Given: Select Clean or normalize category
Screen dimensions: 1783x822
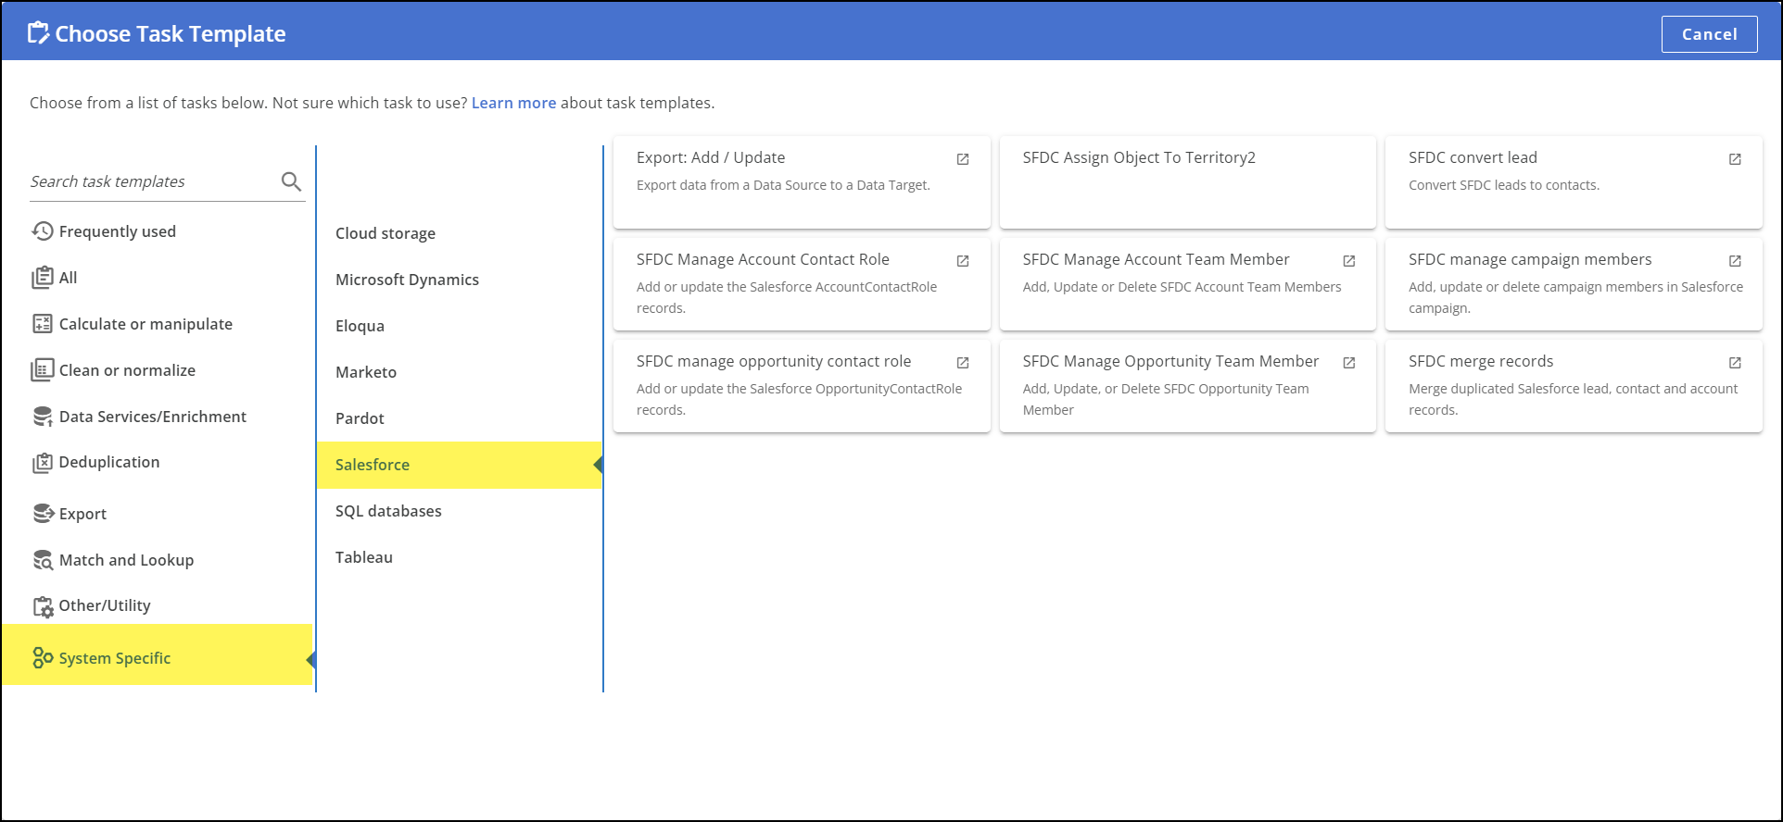Looking at the screenshot, I should tap(127, 370).
